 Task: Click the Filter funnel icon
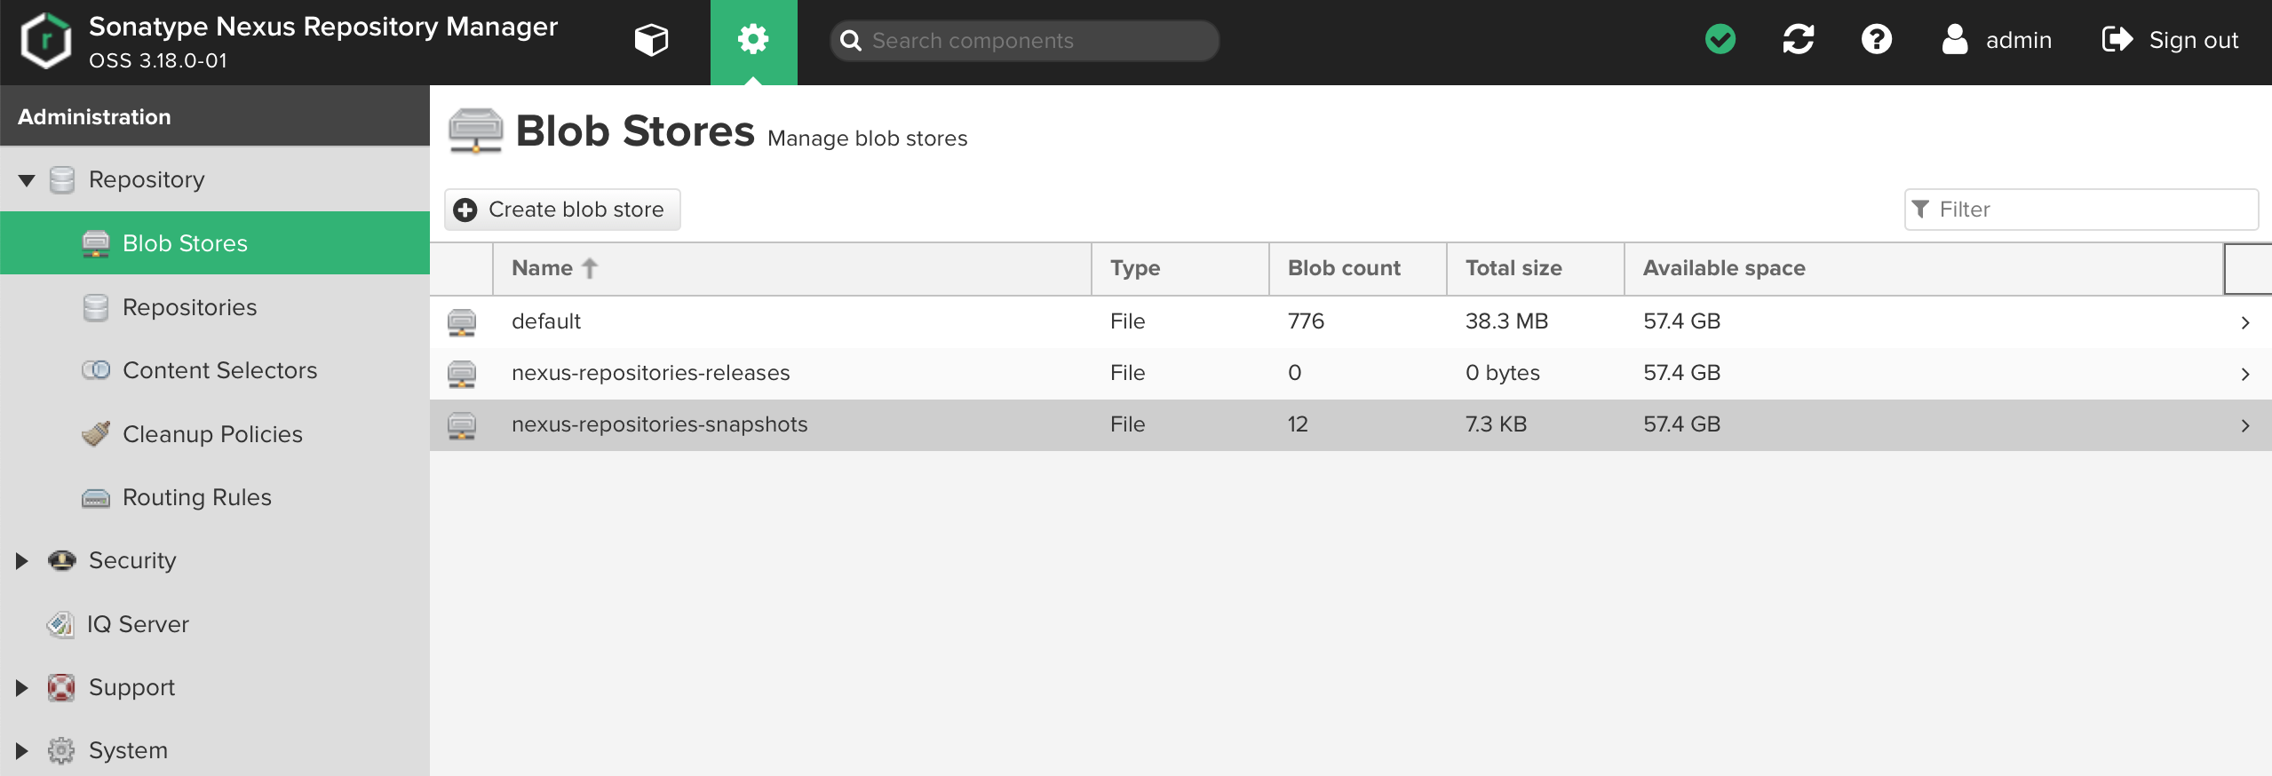coord(1920,210)
